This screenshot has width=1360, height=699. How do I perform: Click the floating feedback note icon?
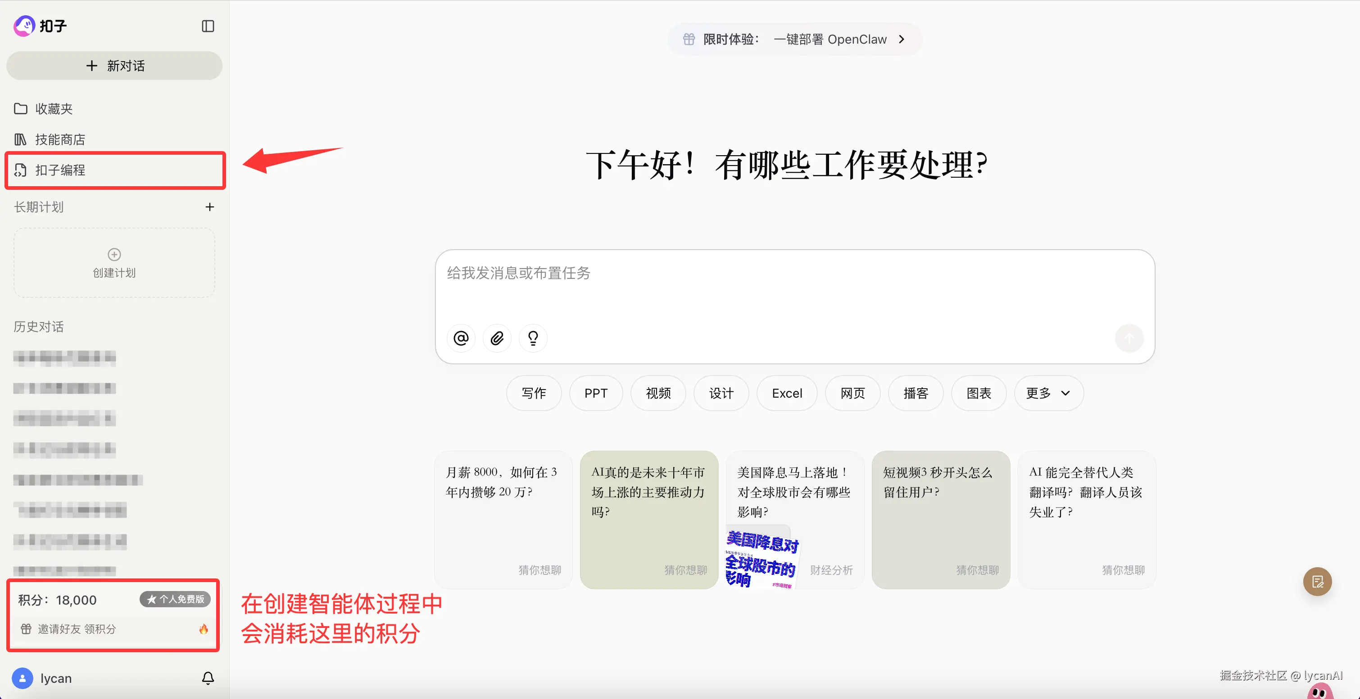[x=1317, y=582]
